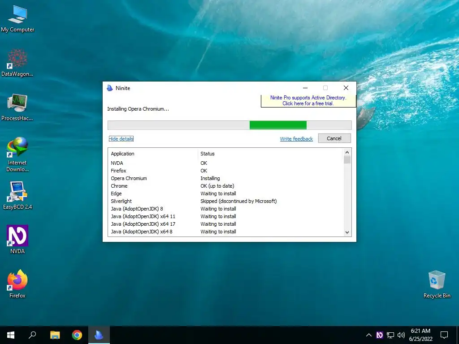The height and width of the screenshot is (344, 459).
Task: Open taskbar search magnifier
Action: [x=32, y=335]
